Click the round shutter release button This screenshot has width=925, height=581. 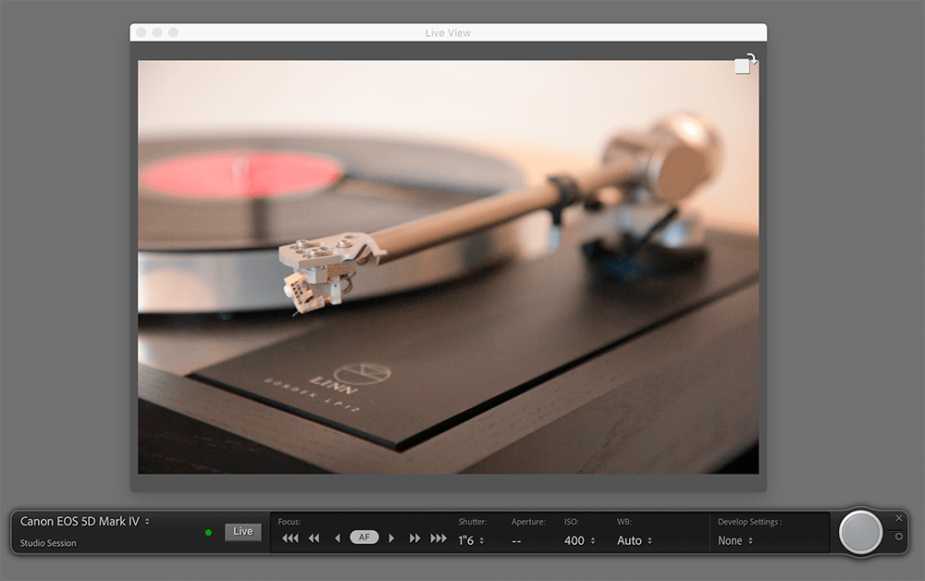[860, 532]
